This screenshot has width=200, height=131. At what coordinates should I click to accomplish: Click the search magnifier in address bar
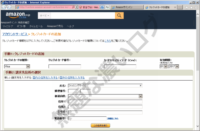coord(73,7)
